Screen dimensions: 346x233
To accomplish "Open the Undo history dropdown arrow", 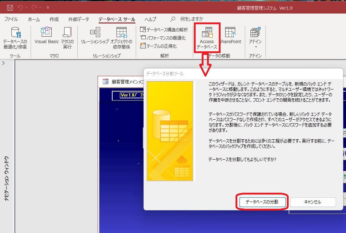I will coord(26,7).
